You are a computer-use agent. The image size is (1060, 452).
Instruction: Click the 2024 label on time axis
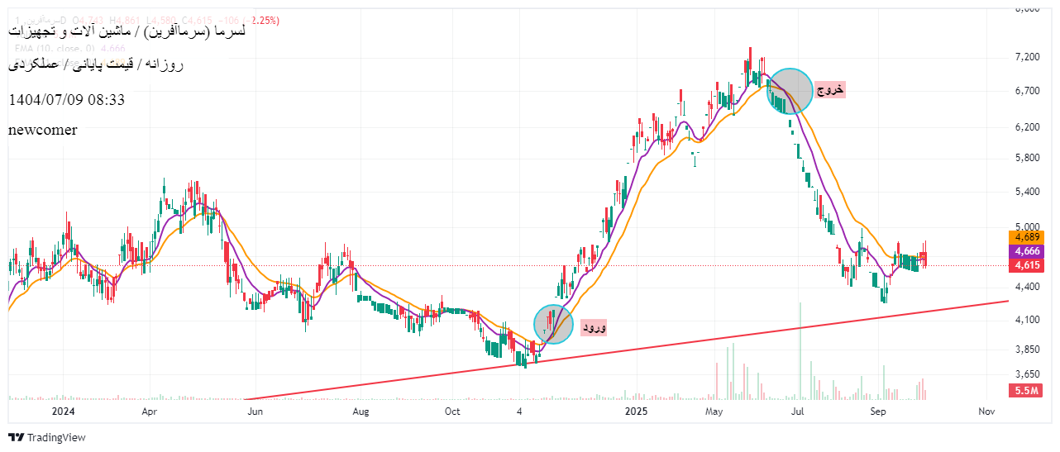click(64, 411)
